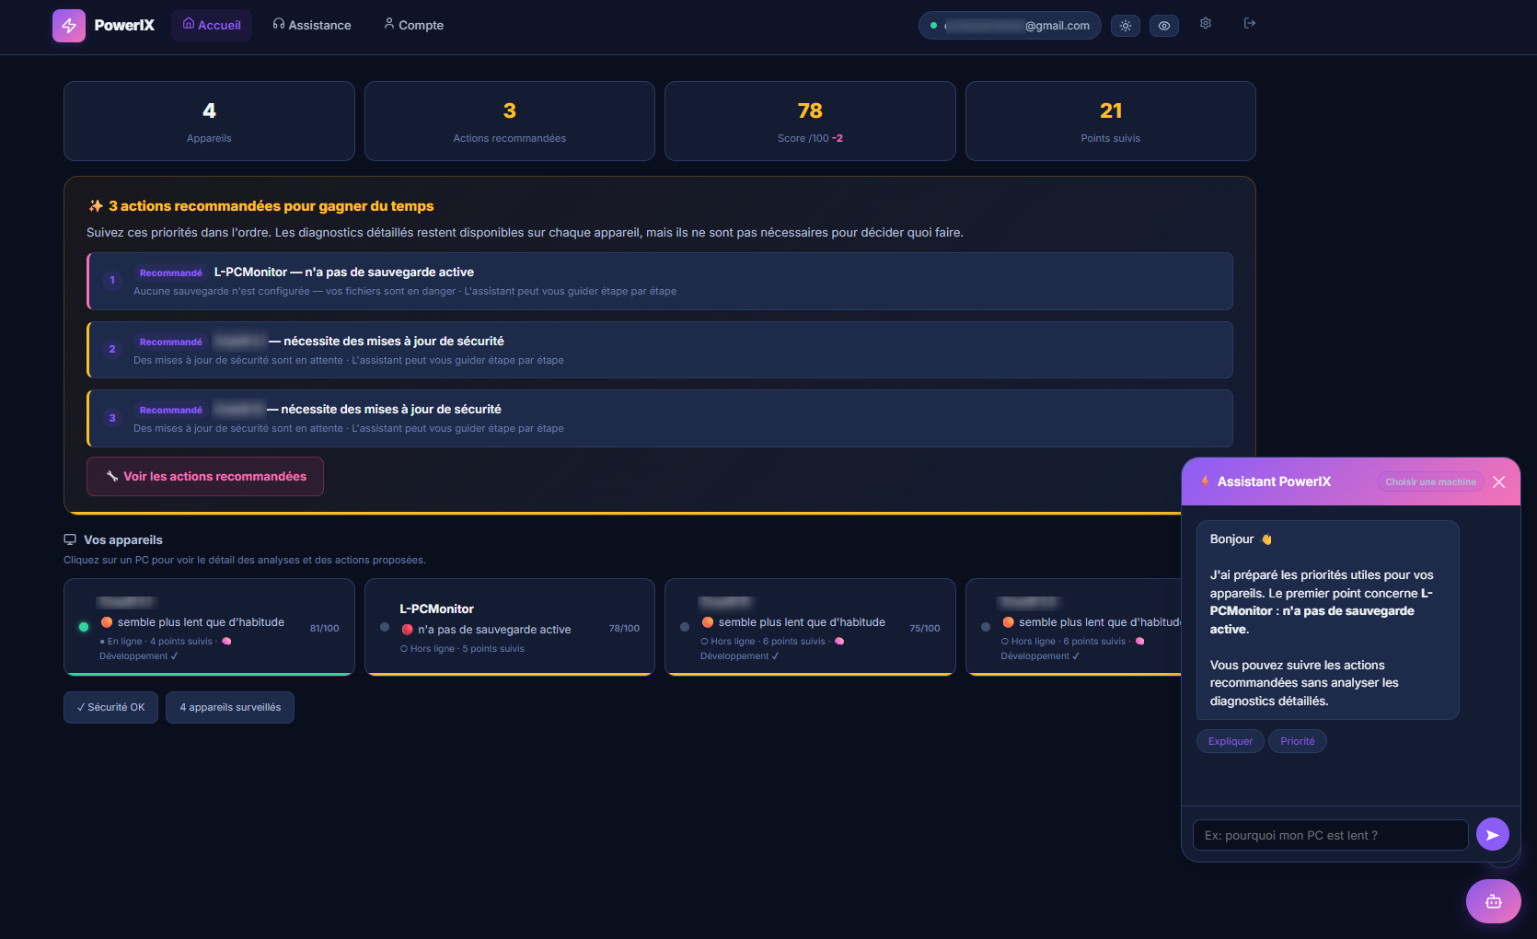Toggle the eye visibility icon in header
Viewport: 1537px width, 939px height.
1164,26
